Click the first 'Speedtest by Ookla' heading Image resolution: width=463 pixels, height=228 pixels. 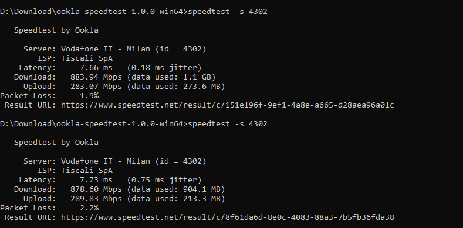[56, 30]
